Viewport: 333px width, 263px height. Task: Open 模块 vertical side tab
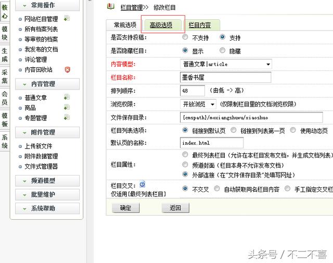pos(5,33)
